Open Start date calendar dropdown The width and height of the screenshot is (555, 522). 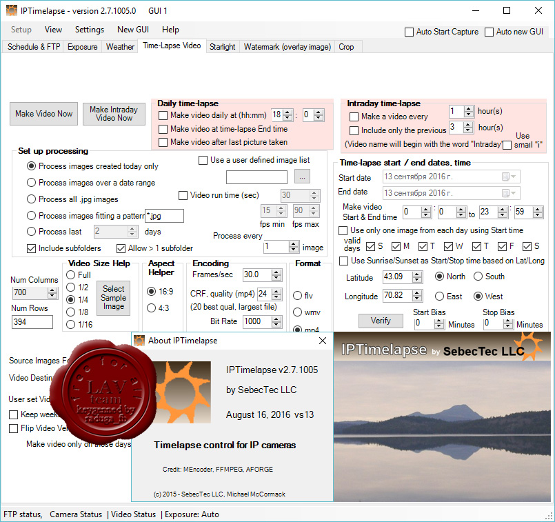click(x=509, y=177)
